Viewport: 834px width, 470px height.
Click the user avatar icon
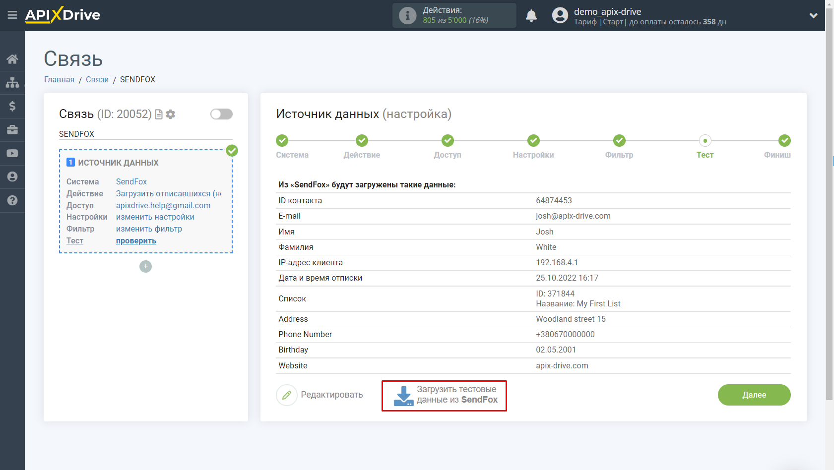(x=560, y=15)
